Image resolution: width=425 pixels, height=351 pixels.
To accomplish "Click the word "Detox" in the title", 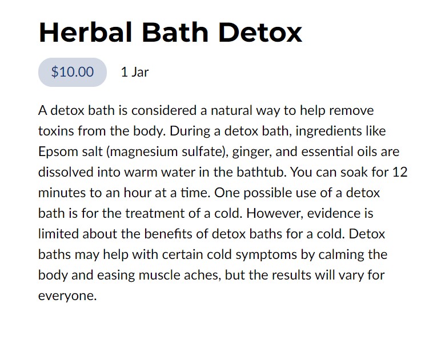I will pyautogui.click(x=260, y=33).
